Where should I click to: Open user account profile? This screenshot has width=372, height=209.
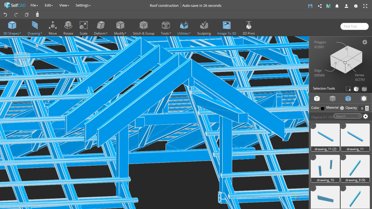[346, 6]
